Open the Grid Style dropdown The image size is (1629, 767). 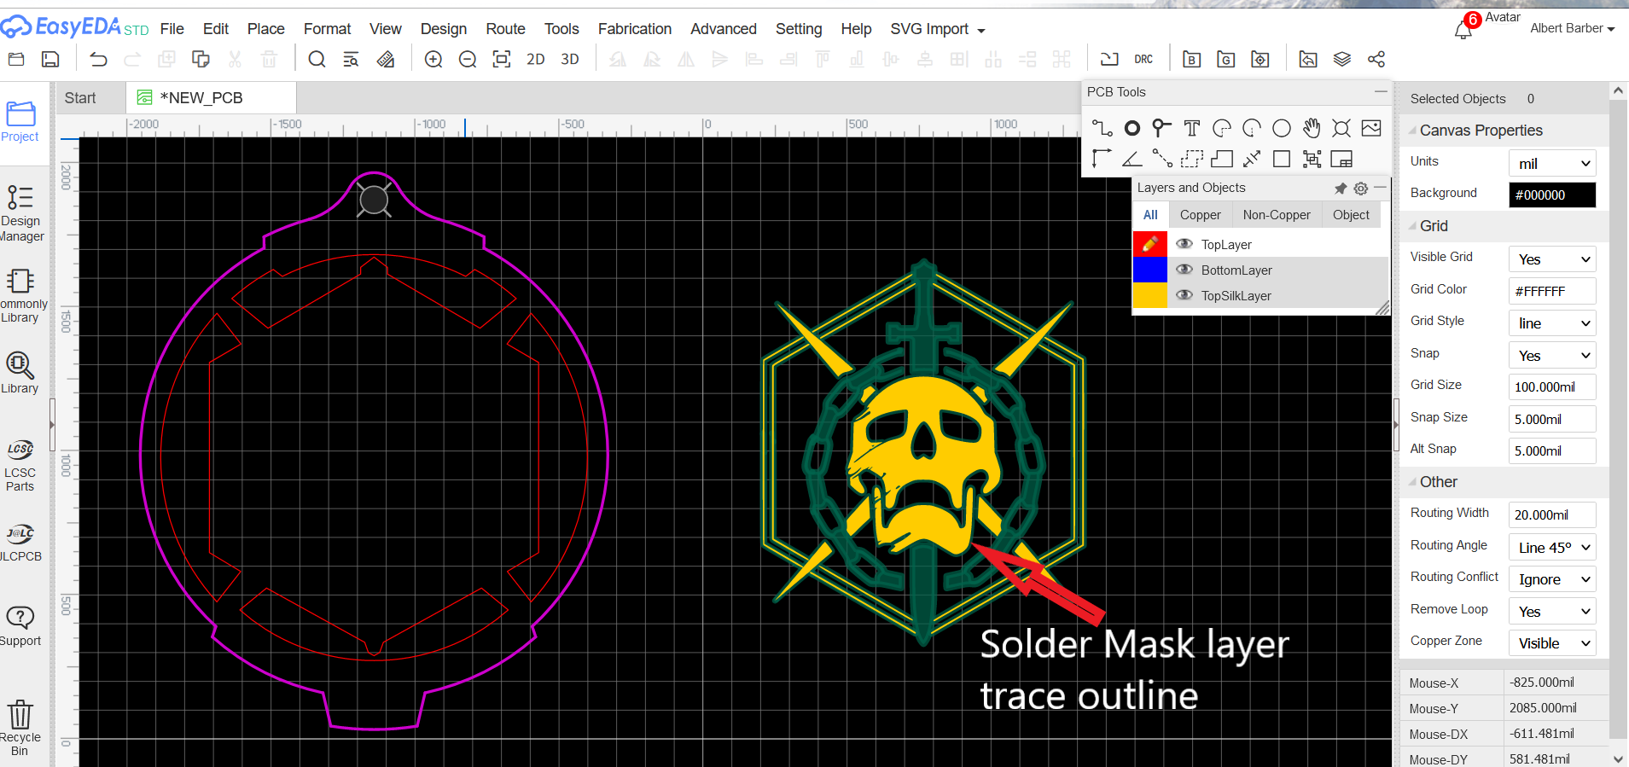[x=1552, y=323]
